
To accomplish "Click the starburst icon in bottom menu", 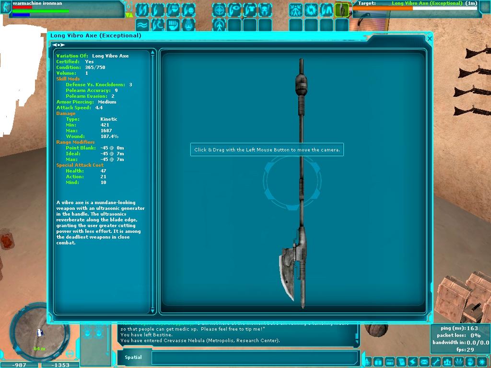I will tap(482, 362).
